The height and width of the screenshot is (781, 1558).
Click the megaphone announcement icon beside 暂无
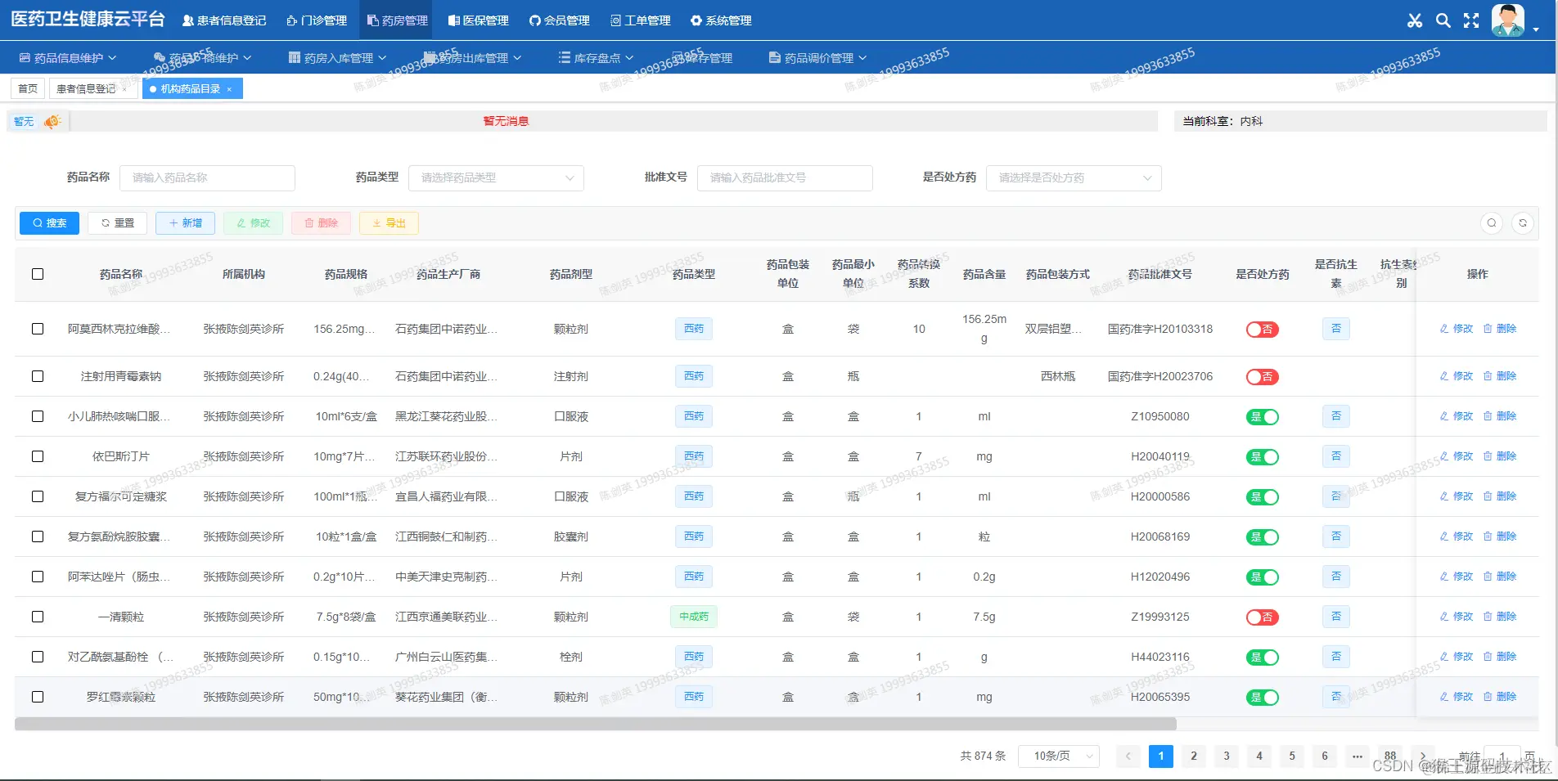(x=51, y=120)
